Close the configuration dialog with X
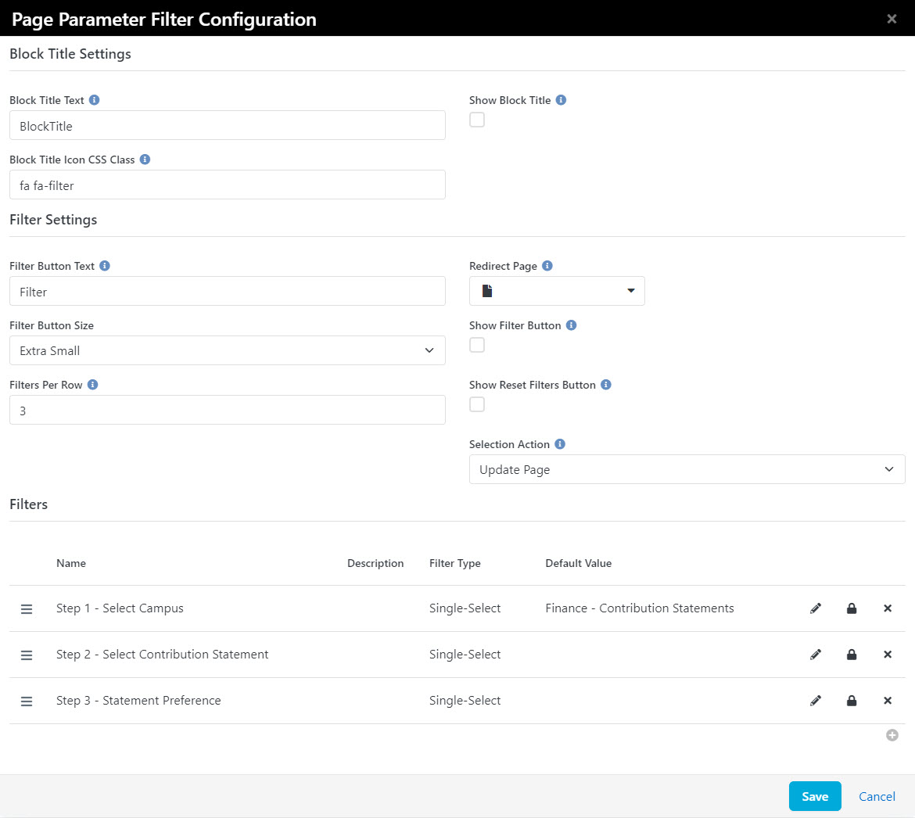Viewport: 915px width, 818px height. point(892,19)
